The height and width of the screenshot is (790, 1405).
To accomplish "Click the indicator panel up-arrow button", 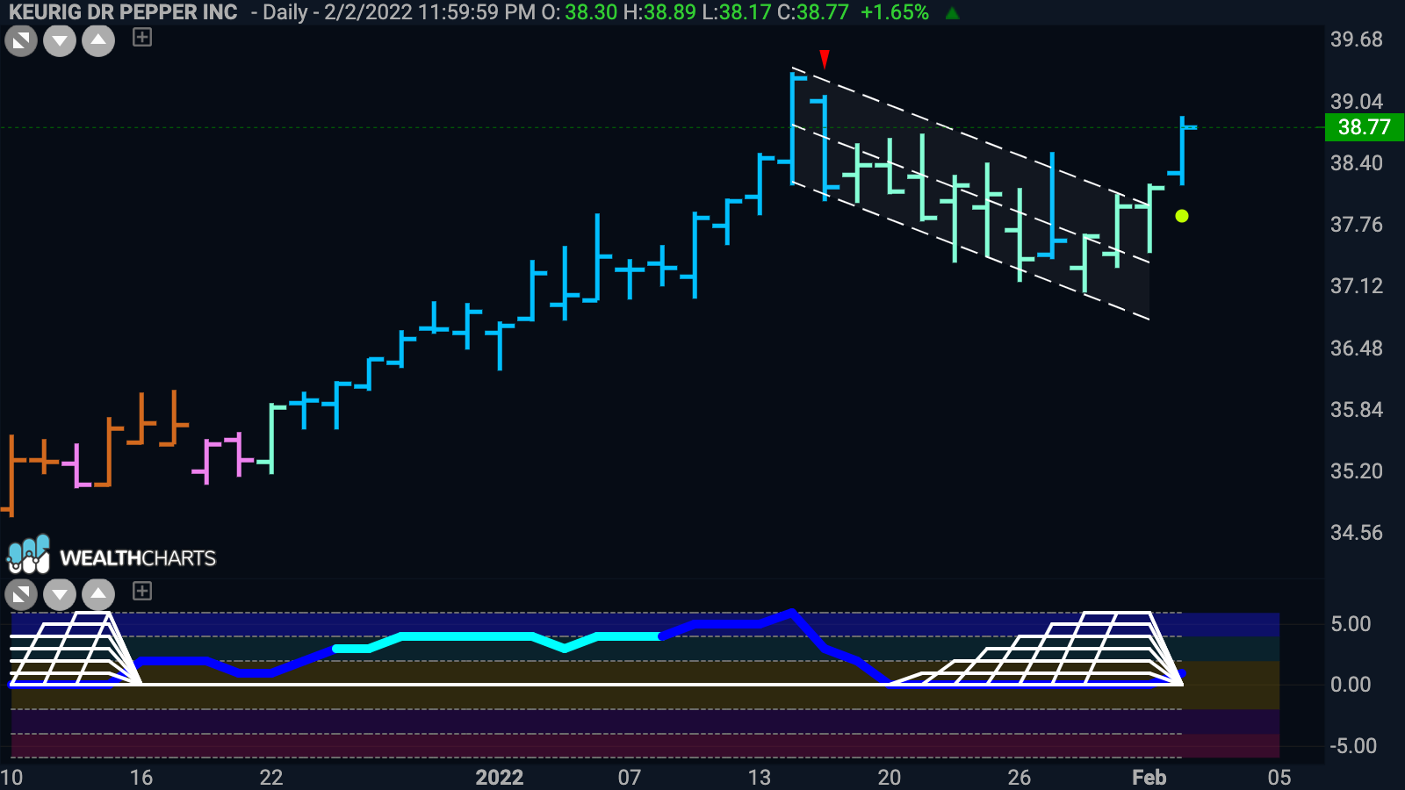I will 98,594.
